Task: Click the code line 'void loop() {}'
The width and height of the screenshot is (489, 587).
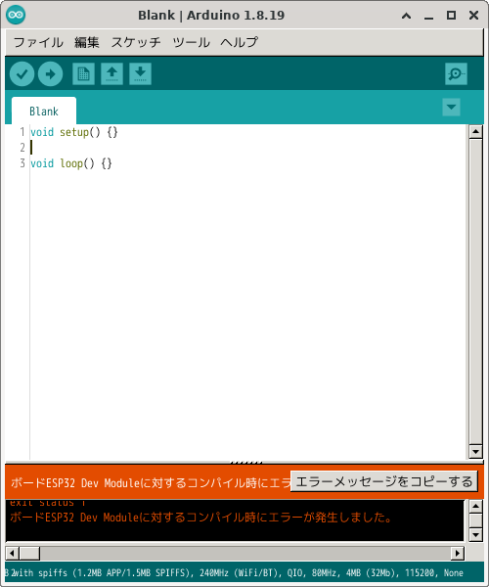Action: (71, 163)
